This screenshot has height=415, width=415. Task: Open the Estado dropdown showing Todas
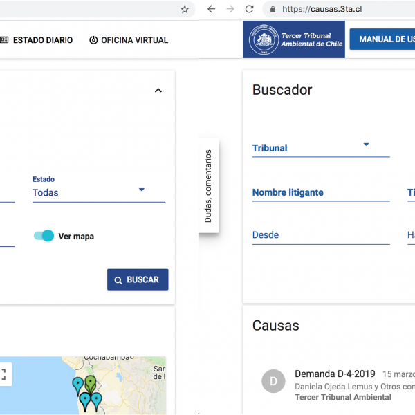pos(98,192)
